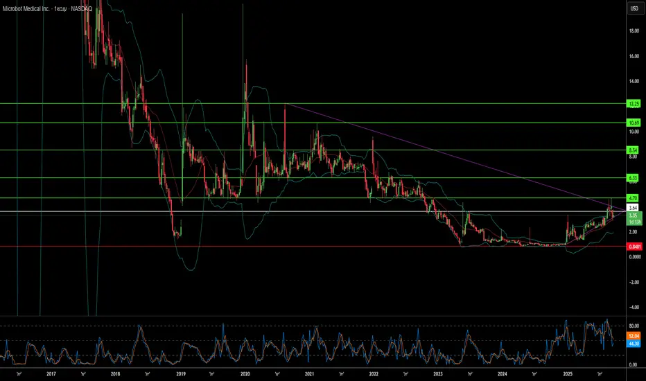Click the 2017 label on time axis

[x=51, y=374]
